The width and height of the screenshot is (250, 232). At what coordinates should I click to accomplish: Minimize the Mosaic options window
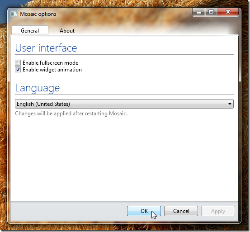coord(198,12)
